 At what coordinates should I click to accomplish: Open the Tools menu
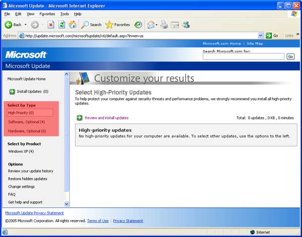coord(64,14)
